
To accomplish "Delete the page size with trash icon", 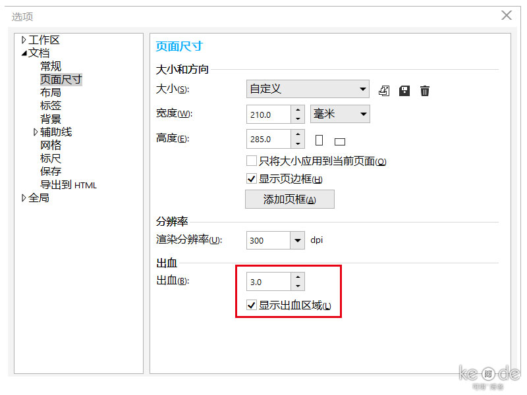I will point(424,90).
